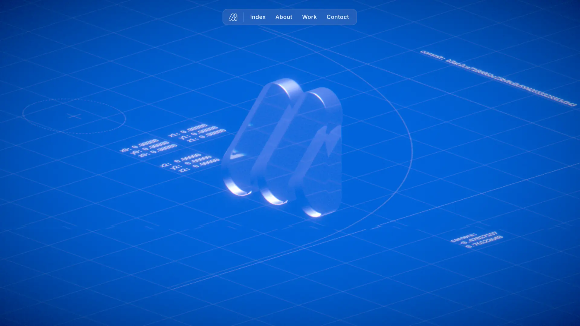Navigate to the Contact page

(338, 17)
